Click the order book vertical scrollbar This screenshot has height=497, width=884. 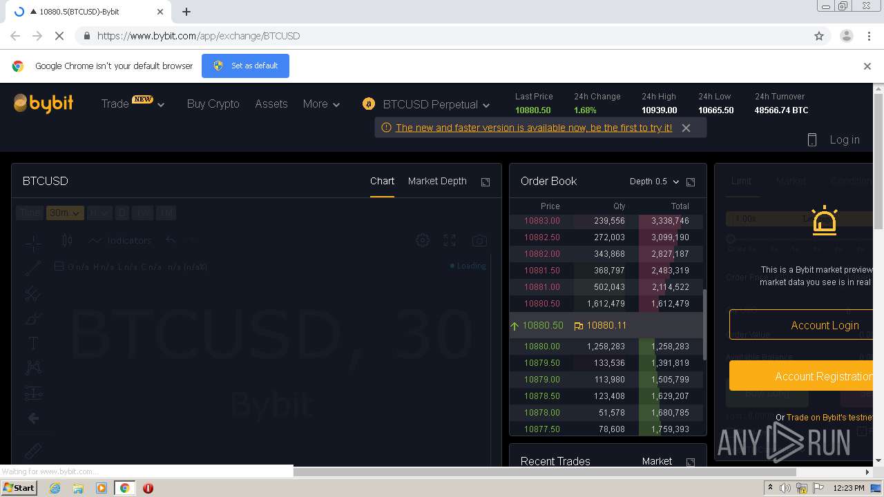(x=704, y=324)
